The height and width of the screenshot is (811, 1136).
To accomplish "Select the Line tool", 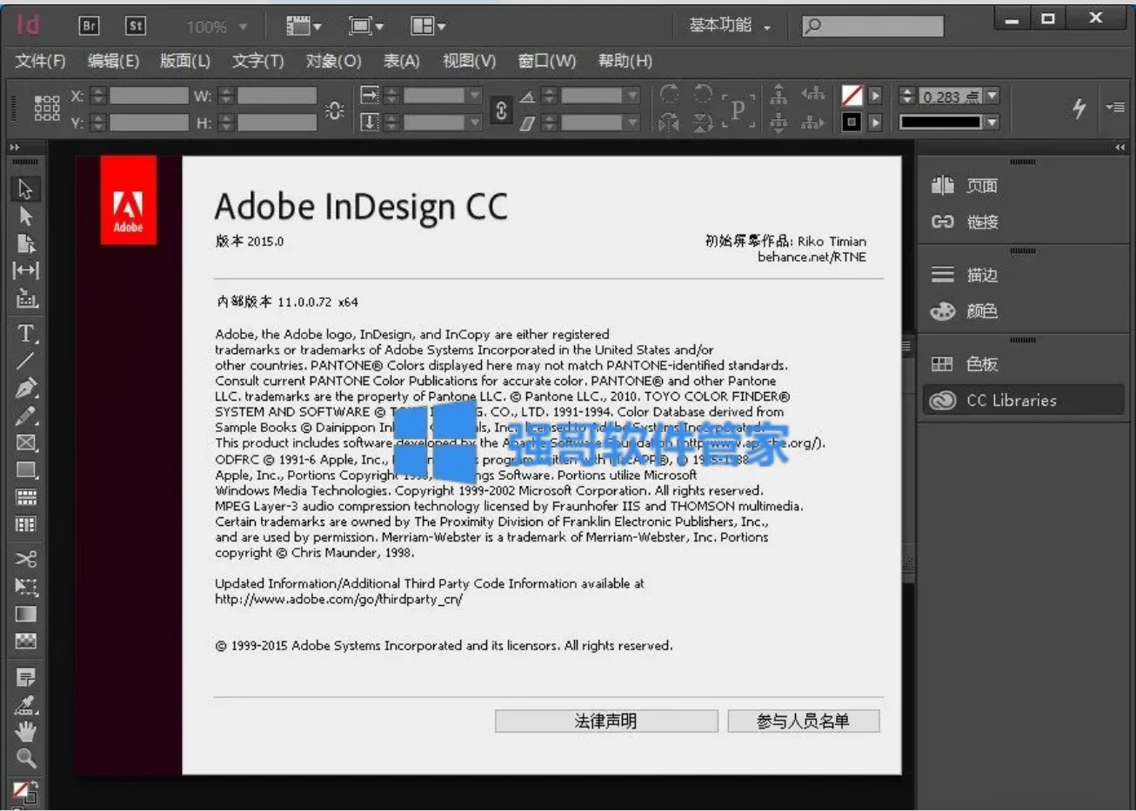I will (25, 360).
